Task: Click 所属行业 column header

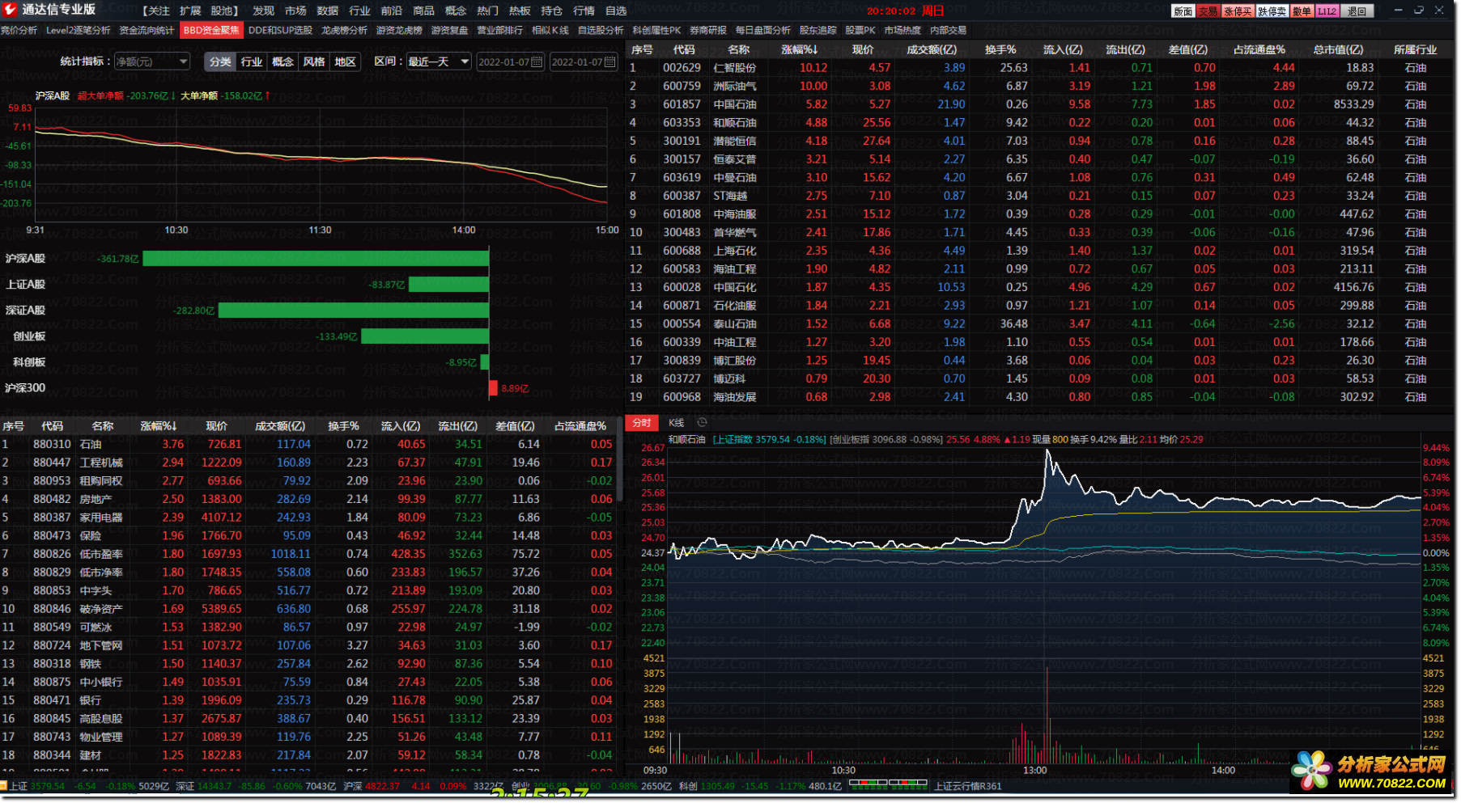Action: pyautogui.click(x=1415, y=49)
